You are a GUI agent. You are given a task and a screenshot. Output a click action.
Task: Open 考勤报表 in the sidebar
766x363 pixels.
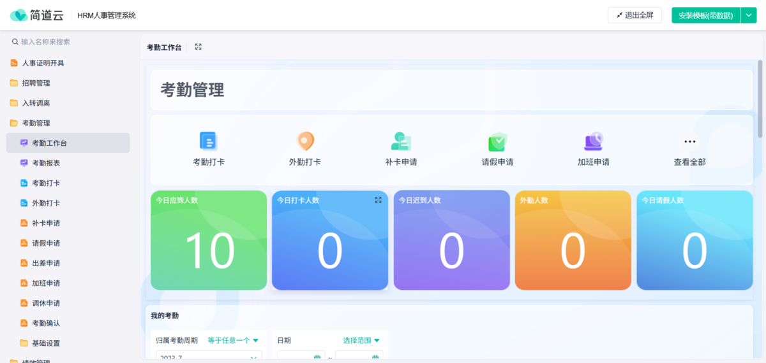pos(68,163)
